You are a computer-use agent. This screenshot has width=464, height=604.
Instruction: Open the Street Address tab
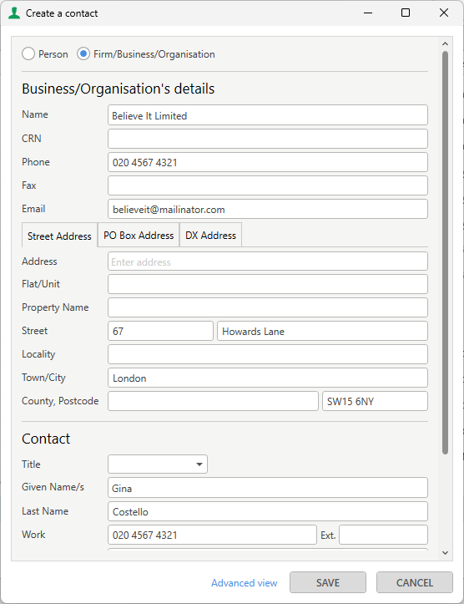(59, 236)
